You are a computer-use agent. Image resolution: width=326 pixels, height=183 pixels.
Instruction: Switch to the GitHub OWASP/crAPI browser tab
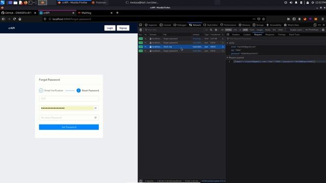pos(18,13)
